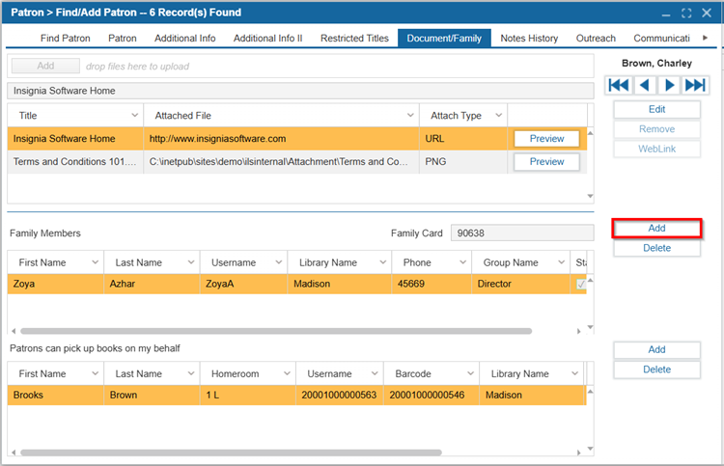This screenshot has height=466, width=724.
Task: Jump to last patron record
Action: 695,85
